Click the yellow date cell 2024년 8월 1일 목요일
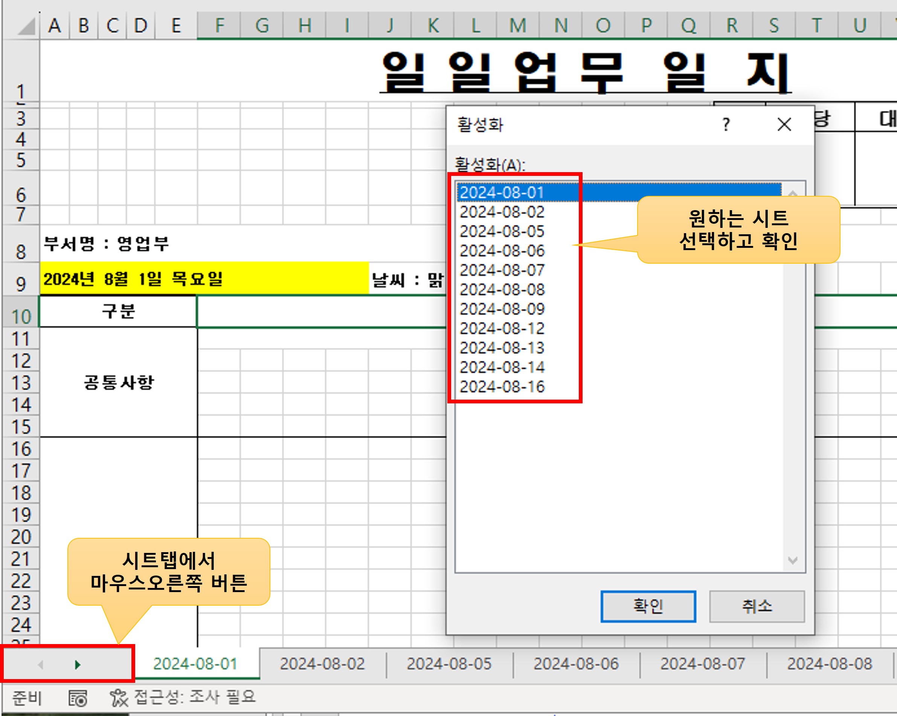Screen dimensions: 897x716 [x=204, y=278]
